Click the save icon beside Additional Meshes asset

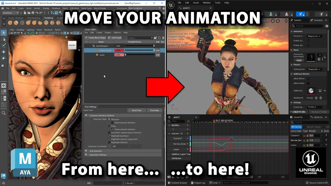tap(320, 91)
